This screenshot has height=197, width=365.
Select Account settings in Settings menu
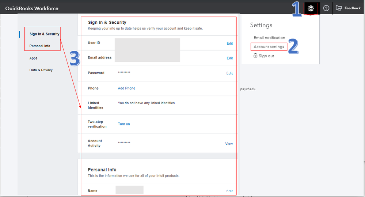click(x=269, y=47)
